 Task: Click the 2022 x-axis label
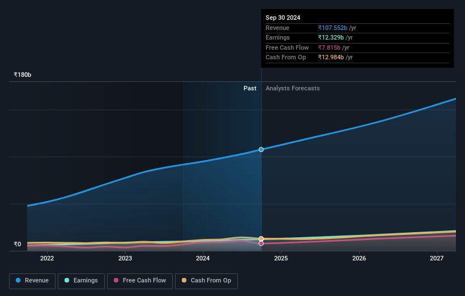click(x=47, y=258)
